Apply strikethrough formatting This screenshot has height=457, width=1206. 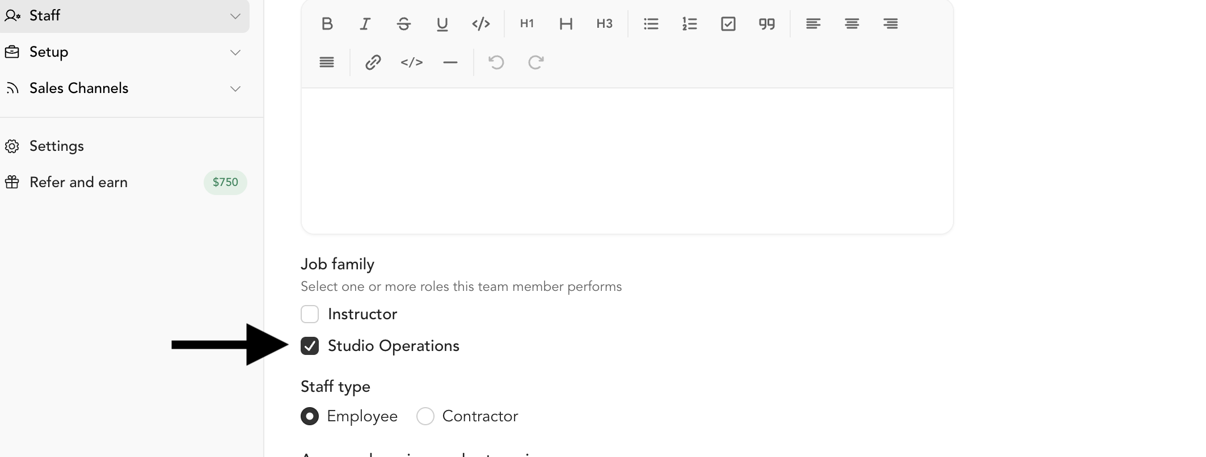(x=404, y=24)
